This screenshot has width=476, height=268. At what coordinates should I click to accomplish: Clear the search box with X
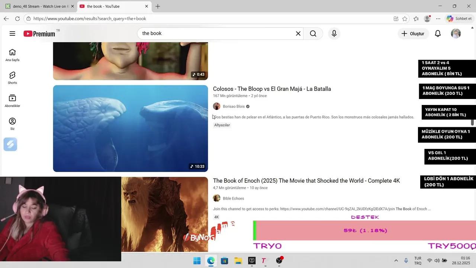[x=298, y=33]
